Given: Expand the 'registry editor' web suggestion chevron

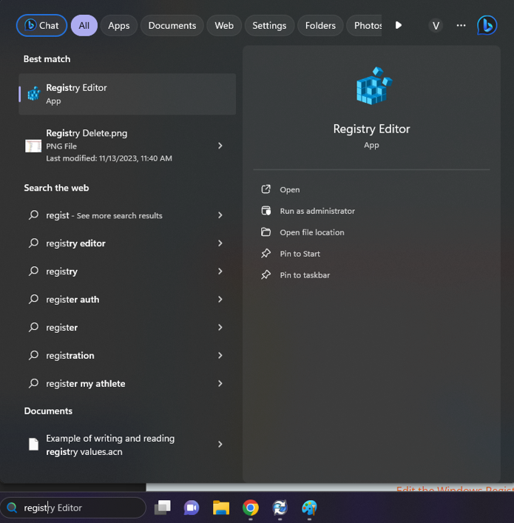Looking at the screenshot, I should click(x=220, y=243).
